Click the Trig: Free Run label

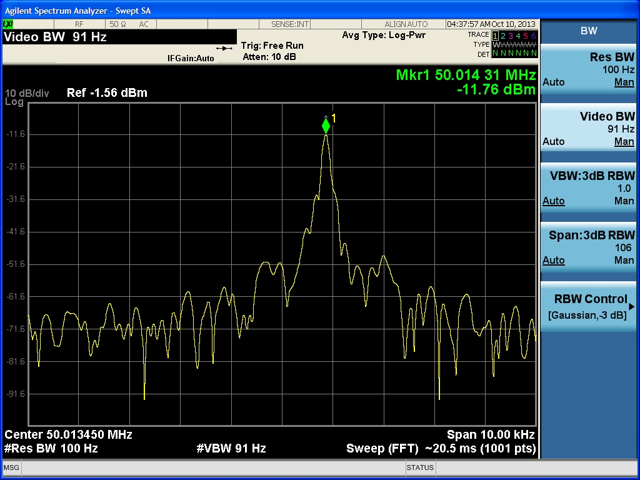click(272, 45)
